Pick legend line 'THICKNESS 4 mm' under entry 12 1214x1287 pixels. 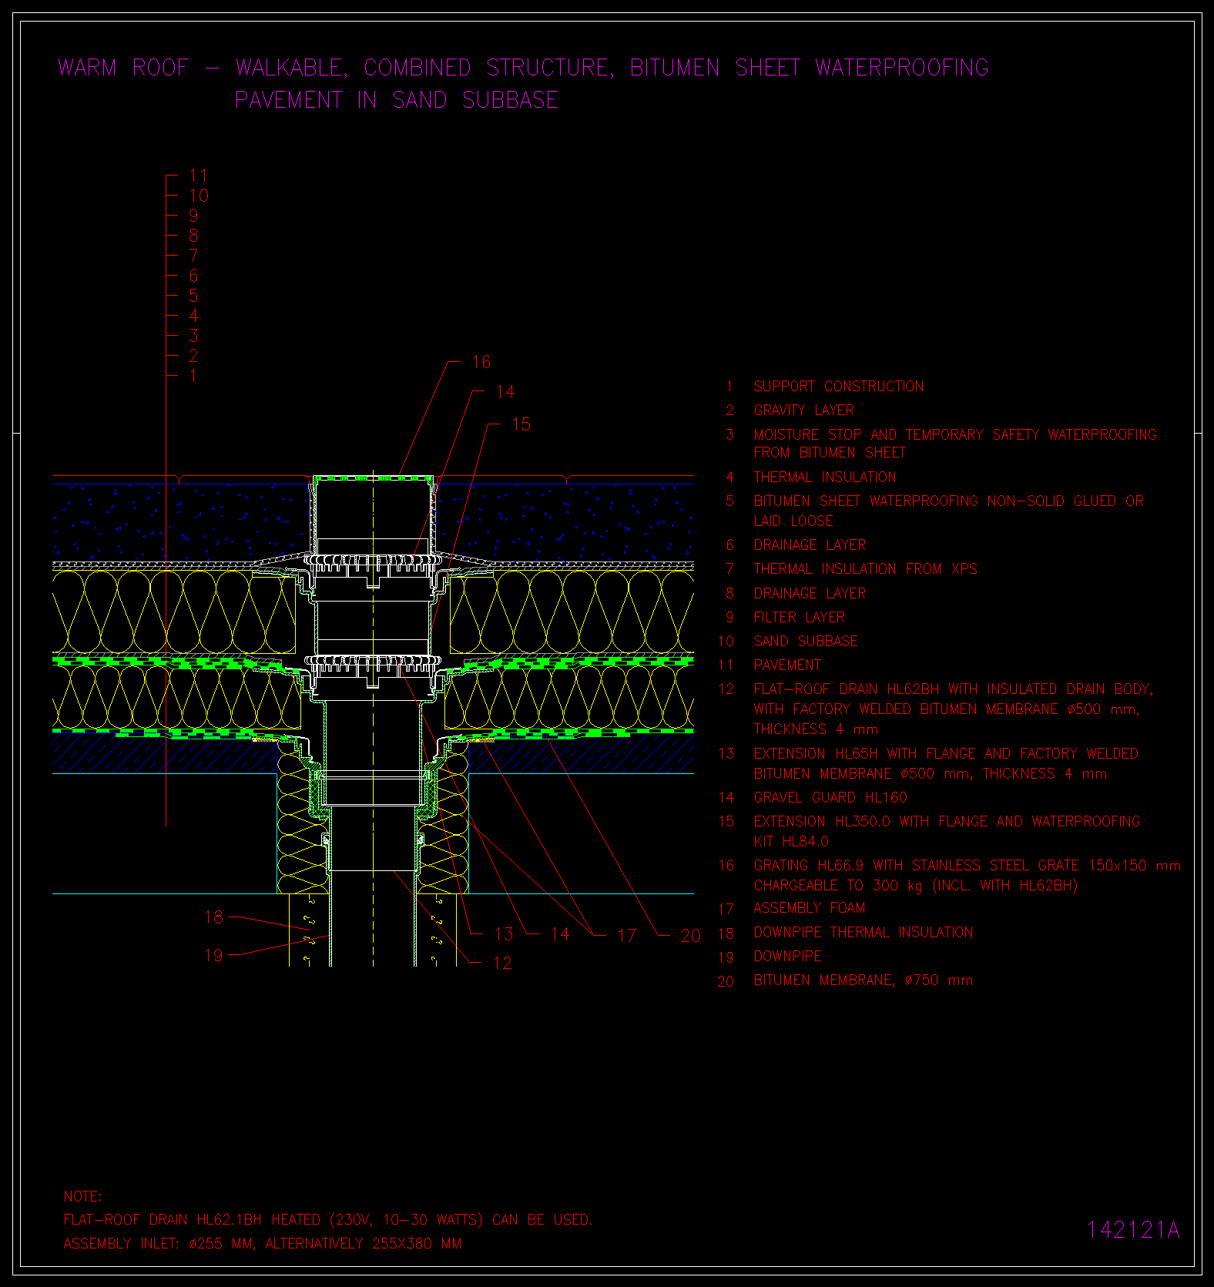(816, 729)
